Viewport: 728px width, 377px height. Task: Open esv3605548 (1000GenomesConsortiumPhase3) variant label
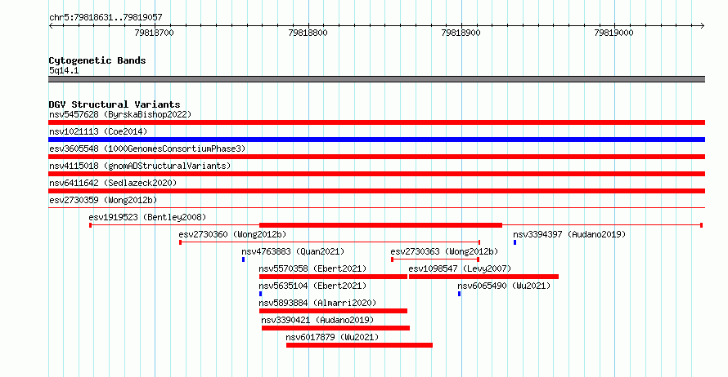point(147,149)
